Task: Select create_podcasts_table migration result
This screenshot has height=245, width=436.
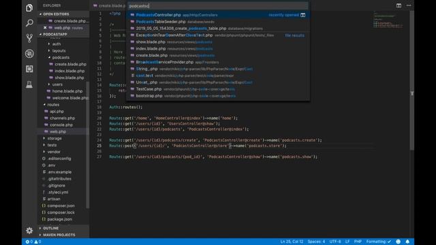Action: point(218,29)
